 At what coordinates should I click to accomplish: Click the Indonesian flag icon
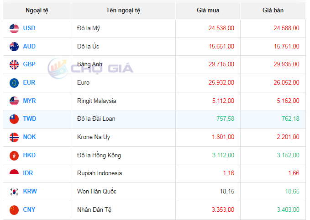tap(14, 173)
